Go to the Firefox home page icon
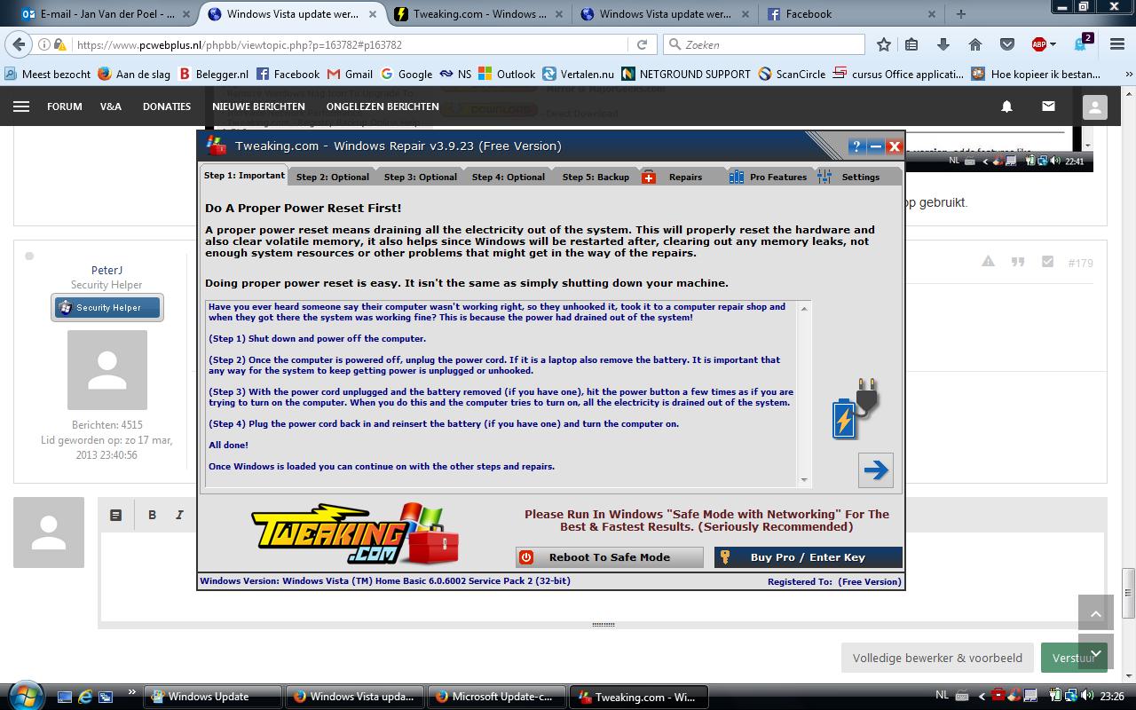This screenshot has height=710, width=1136. (974, 44)
